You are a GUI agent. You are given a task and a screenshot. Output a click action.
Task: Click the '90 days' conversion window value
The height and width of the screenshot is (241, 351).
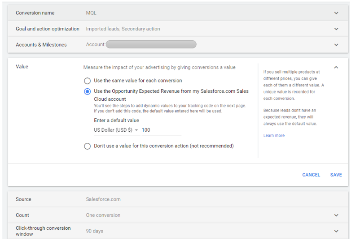click(x=95, y=231)
